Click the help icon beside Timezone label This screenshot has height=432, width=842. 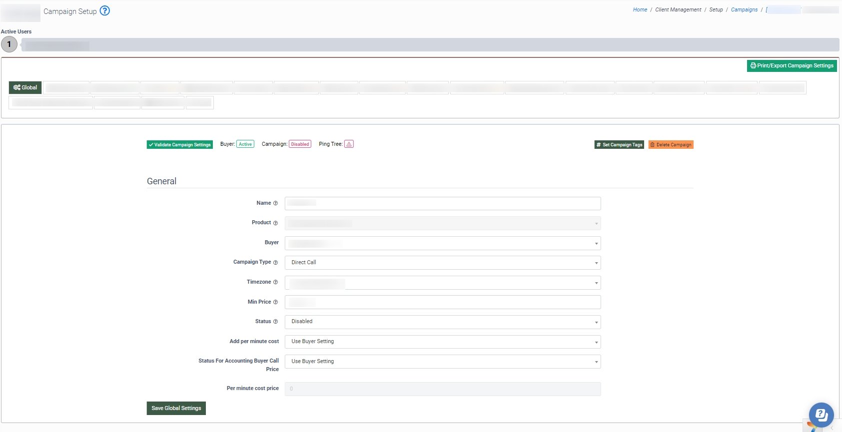click(275, 282)
